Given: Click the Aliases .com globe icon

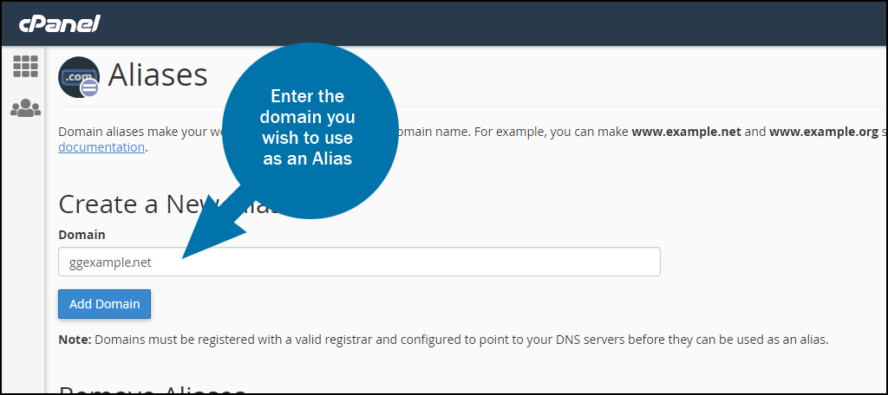Looking at the screenshot, I should click(79, 78).
